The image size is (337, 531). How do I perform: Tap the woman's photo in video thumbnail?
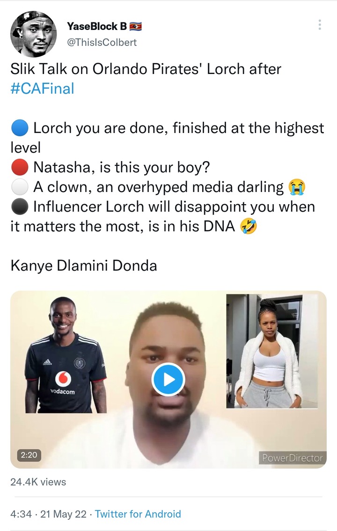coord(272,351)
